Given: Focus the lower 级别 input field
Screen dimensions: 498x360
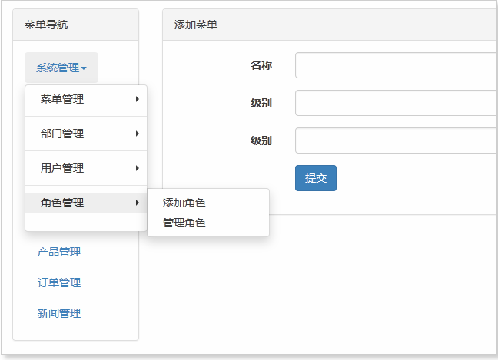Looking at the screenshot, I should click(x=396, y=140).
